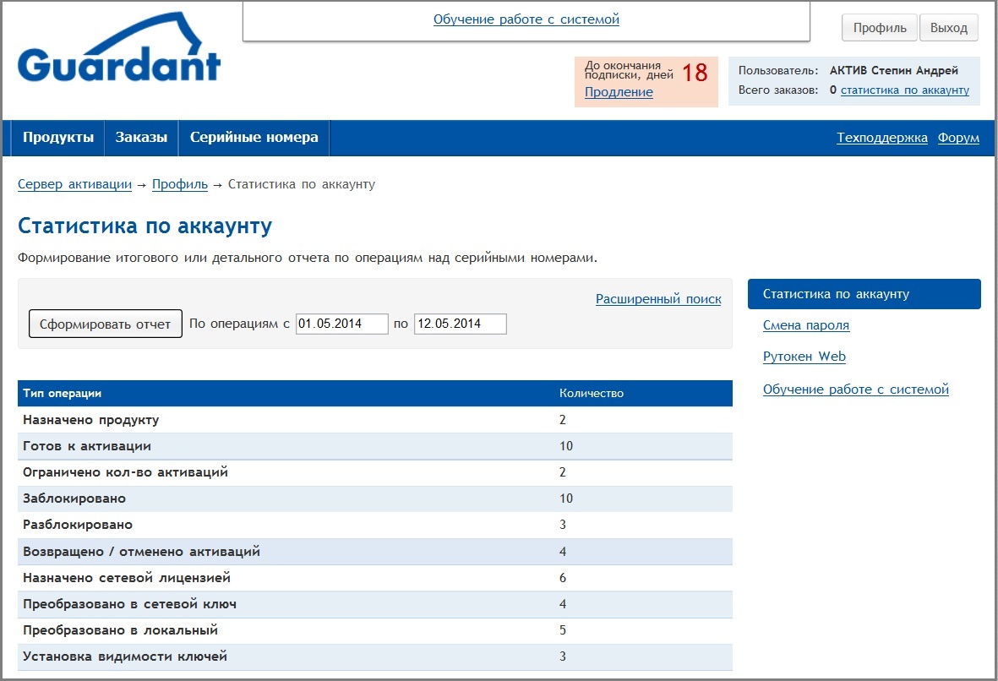Visit the Форум link
The width and height of the screenshot is (998, 681).
958,138
